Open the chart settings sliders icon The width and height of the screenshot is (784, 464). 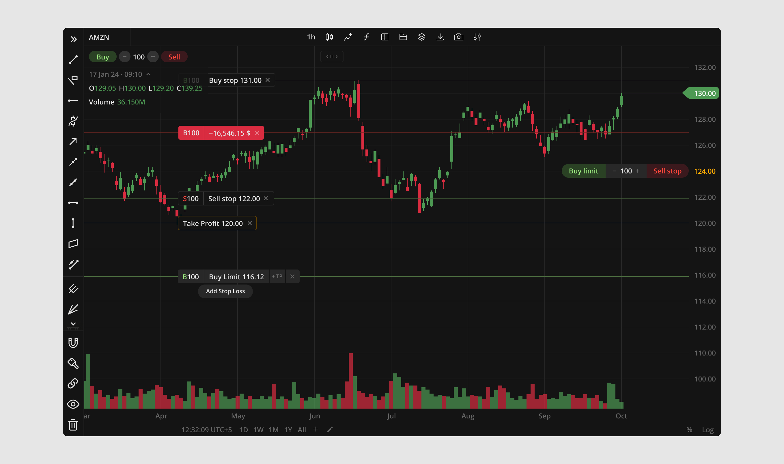pyautogui.click(x=477, y=37)
